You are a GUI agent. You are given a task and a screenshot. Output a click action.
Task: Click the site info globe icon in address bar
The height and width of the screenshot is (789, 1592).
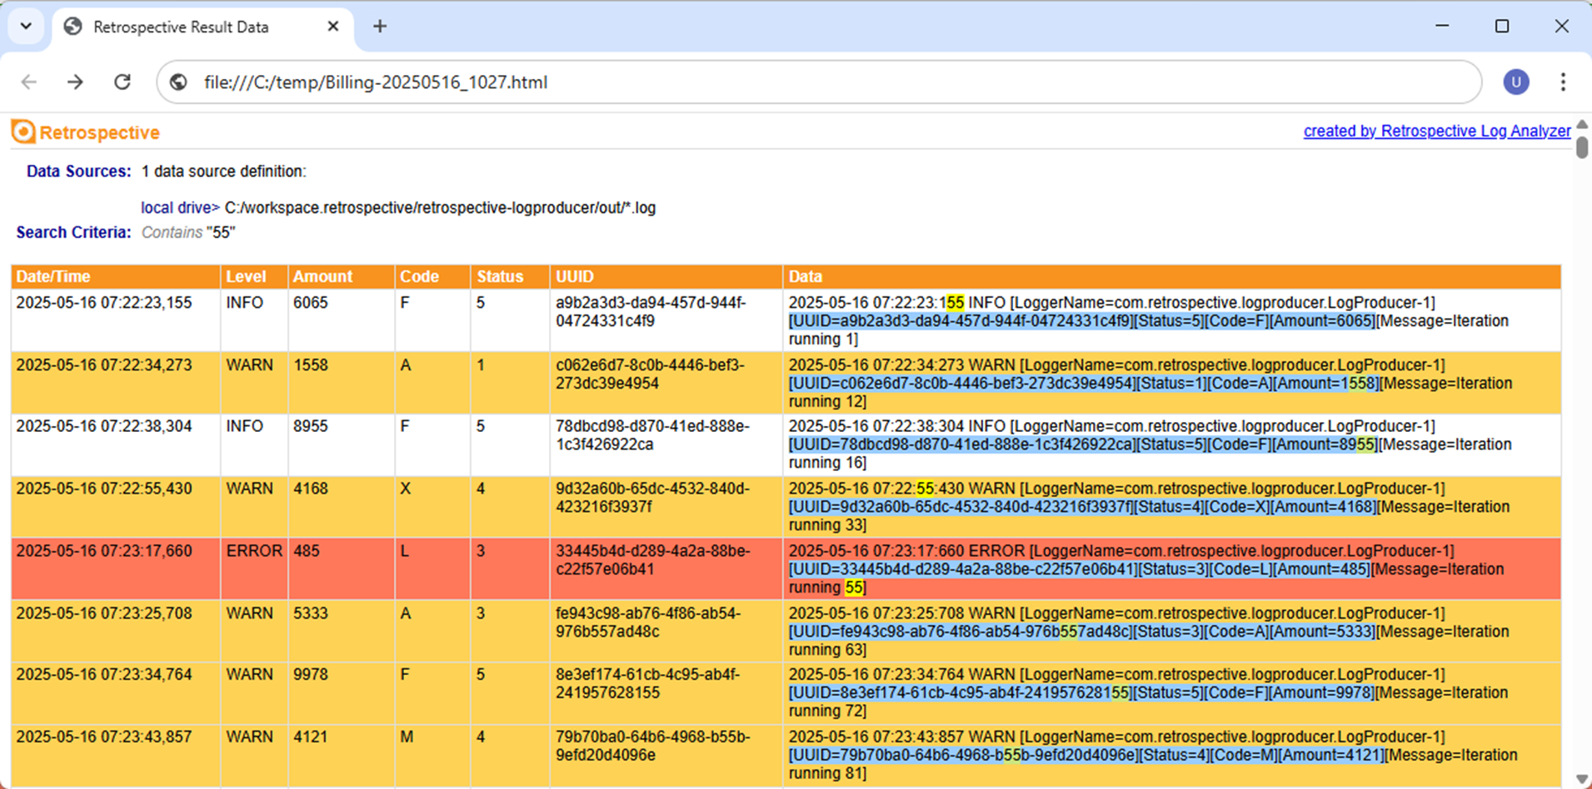pyautogui.click(x=178, y=82)
